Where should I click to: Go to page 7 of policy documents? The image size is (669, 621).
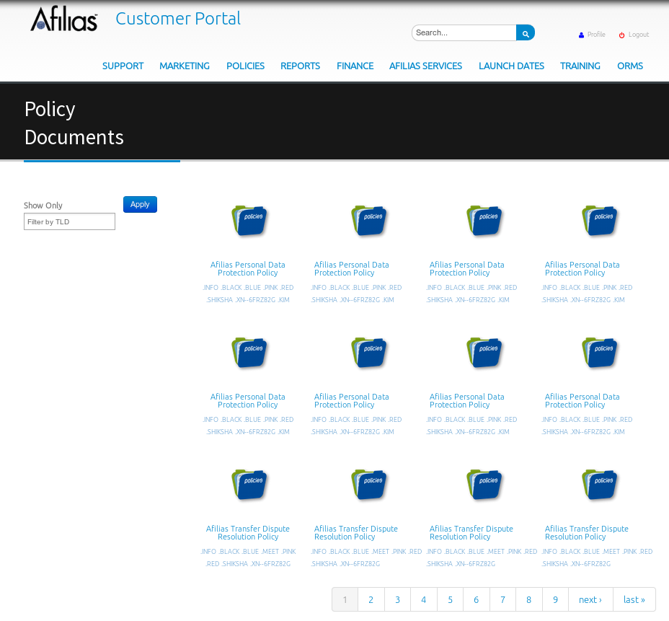[502, 599]
